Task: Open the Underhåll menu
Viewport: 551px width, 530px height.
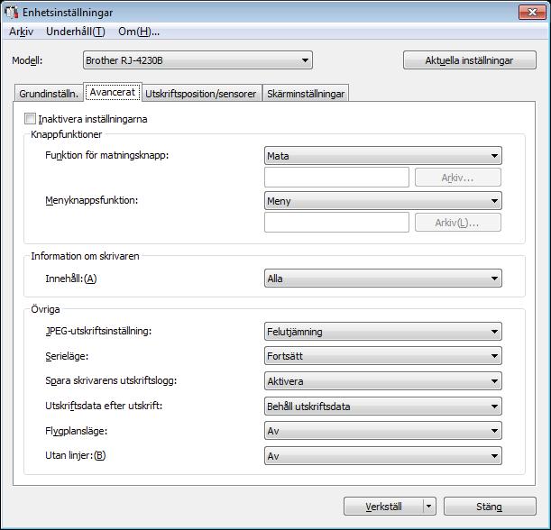Action: (76, 32)
